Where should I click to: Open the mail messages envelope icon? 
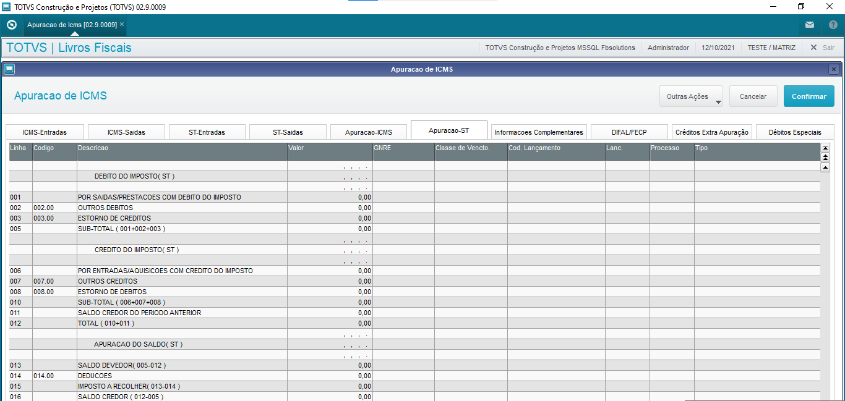(809, 25)
